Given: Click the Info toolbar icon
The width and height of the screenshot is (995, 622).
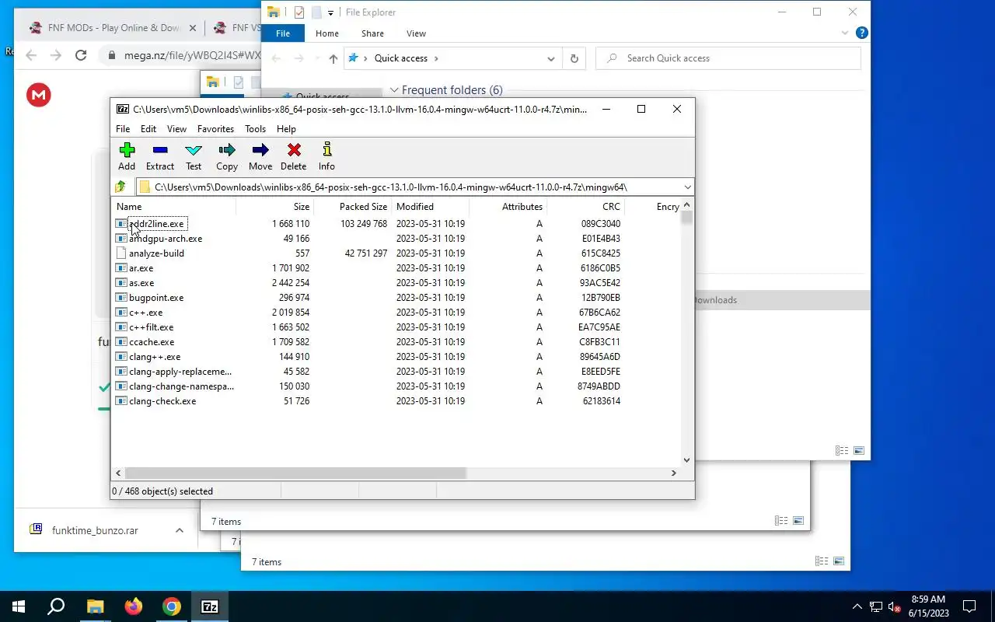Looking at the screenshot, I should pos(326,156).
